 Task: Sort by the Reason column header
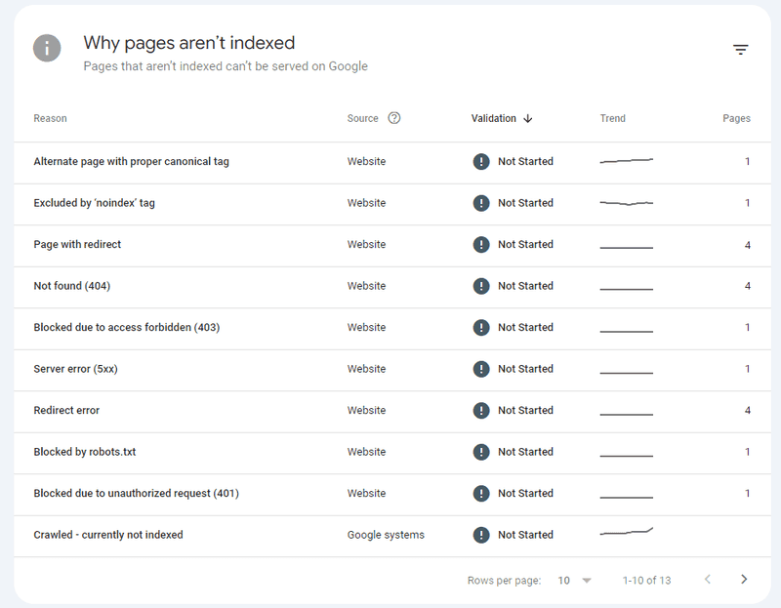pos(50,118)
